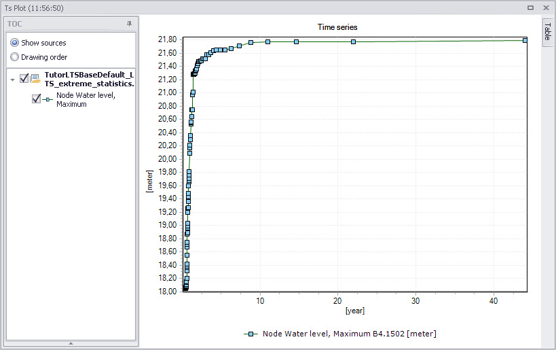Screen dimensions: 556x350
Task: Click the legend entry Node Water level, Maximum B4.1502
Action: [349, 334]
